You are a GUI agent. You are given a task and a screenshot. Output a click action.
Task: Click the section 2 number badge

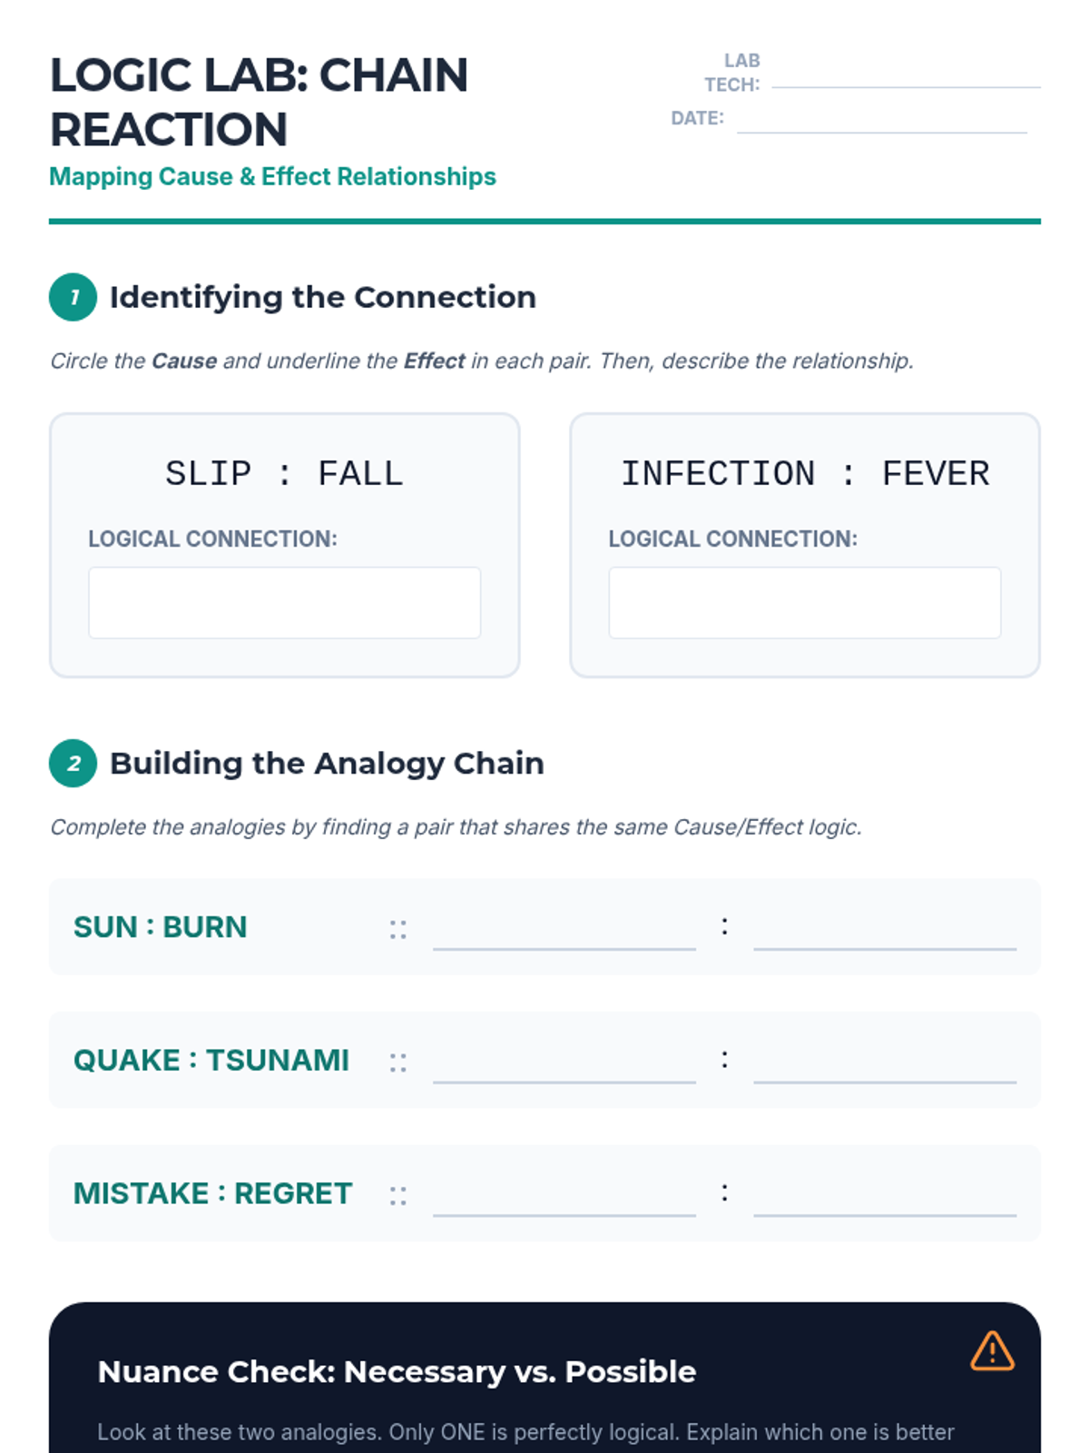pyautogui.click(x=74, y=764)
